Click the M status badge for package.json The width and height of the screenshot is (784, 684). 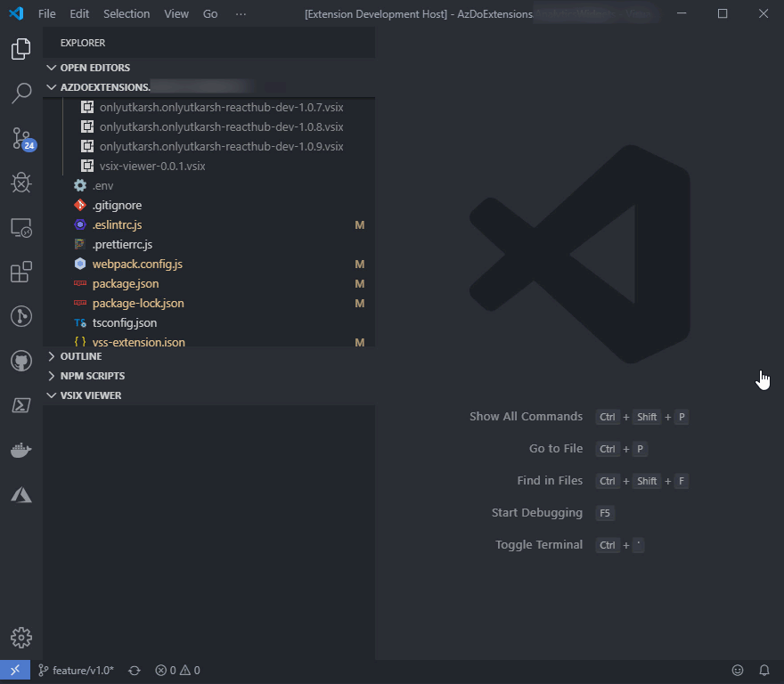[360, 283]
